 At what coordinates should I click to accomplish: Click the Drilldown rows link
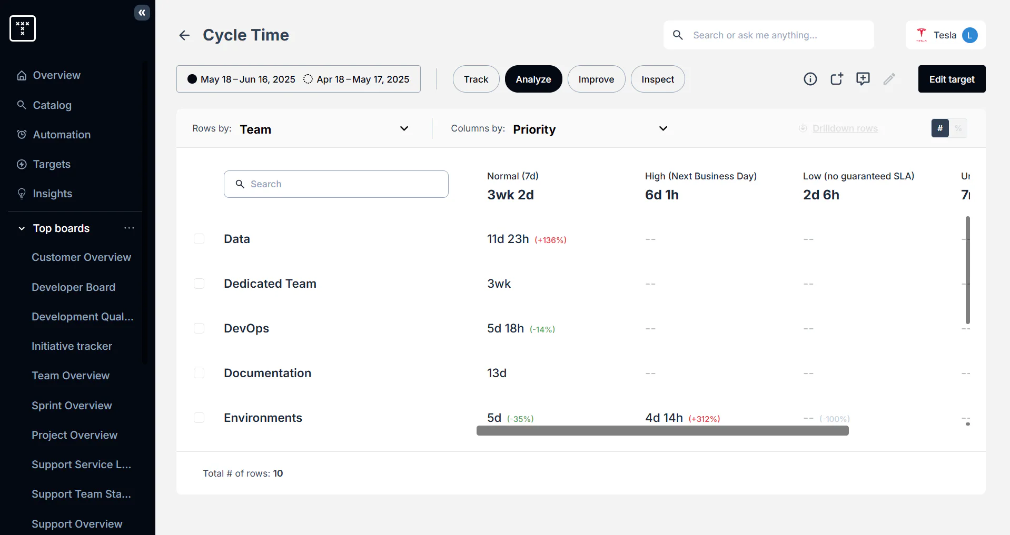845,128
